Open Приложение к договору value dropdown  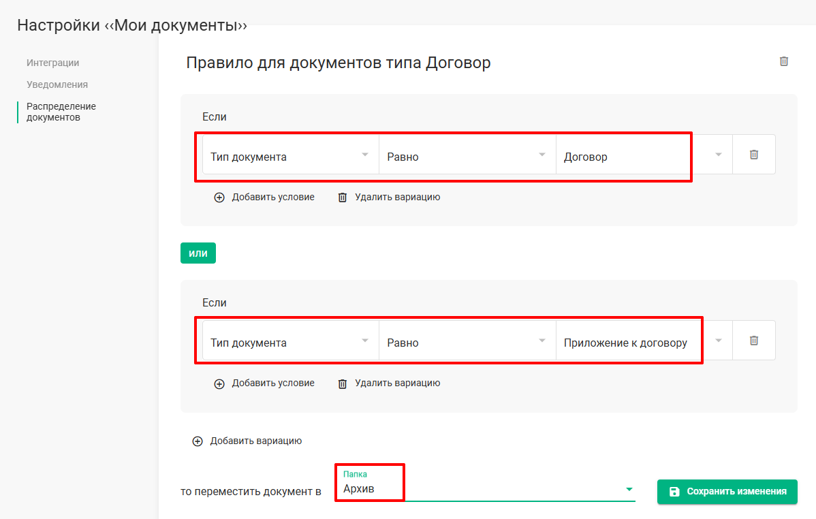(644, 341)
